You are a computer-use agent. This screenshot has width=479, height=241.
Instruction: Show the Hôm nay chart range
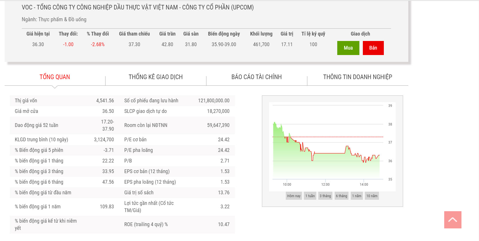click(x=294, y=196)
